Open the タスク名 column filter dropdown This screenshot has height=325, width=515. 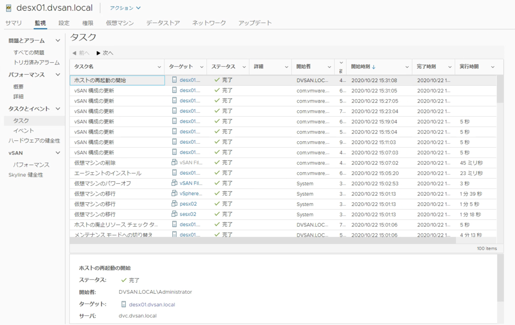click(x=159, y=67)
